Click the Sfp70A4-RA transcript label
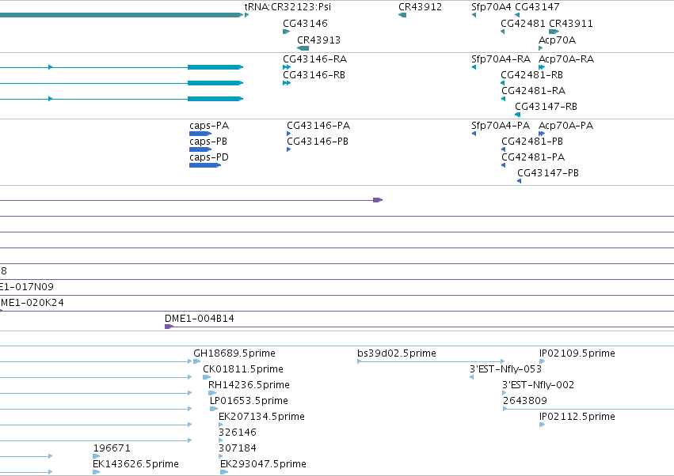The width and height of the screenshot is (674, 476). tap(501, 59)
